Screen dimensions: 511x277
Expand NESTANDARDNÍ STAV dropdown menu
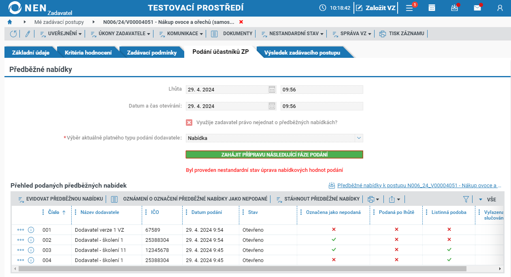322,34
